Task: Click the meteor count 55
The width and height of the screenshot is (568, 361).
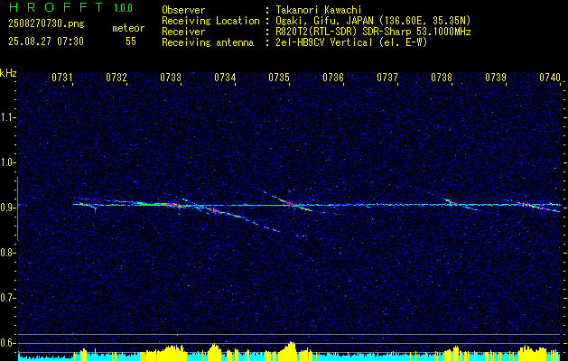Action: tap(131, 42)
